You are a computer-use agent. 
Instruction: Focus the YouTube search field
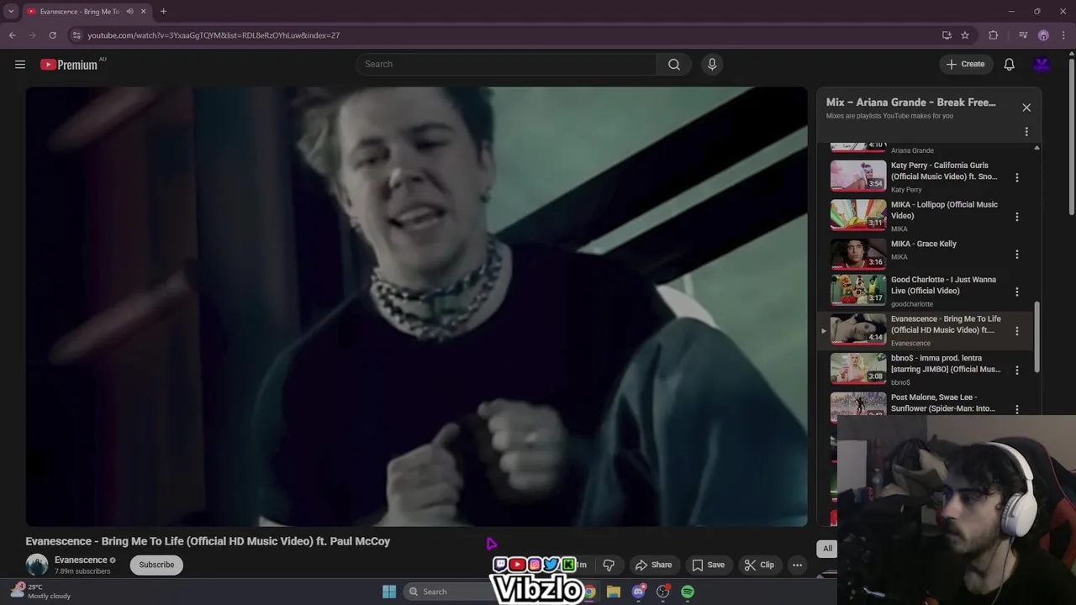pos(507,65)
